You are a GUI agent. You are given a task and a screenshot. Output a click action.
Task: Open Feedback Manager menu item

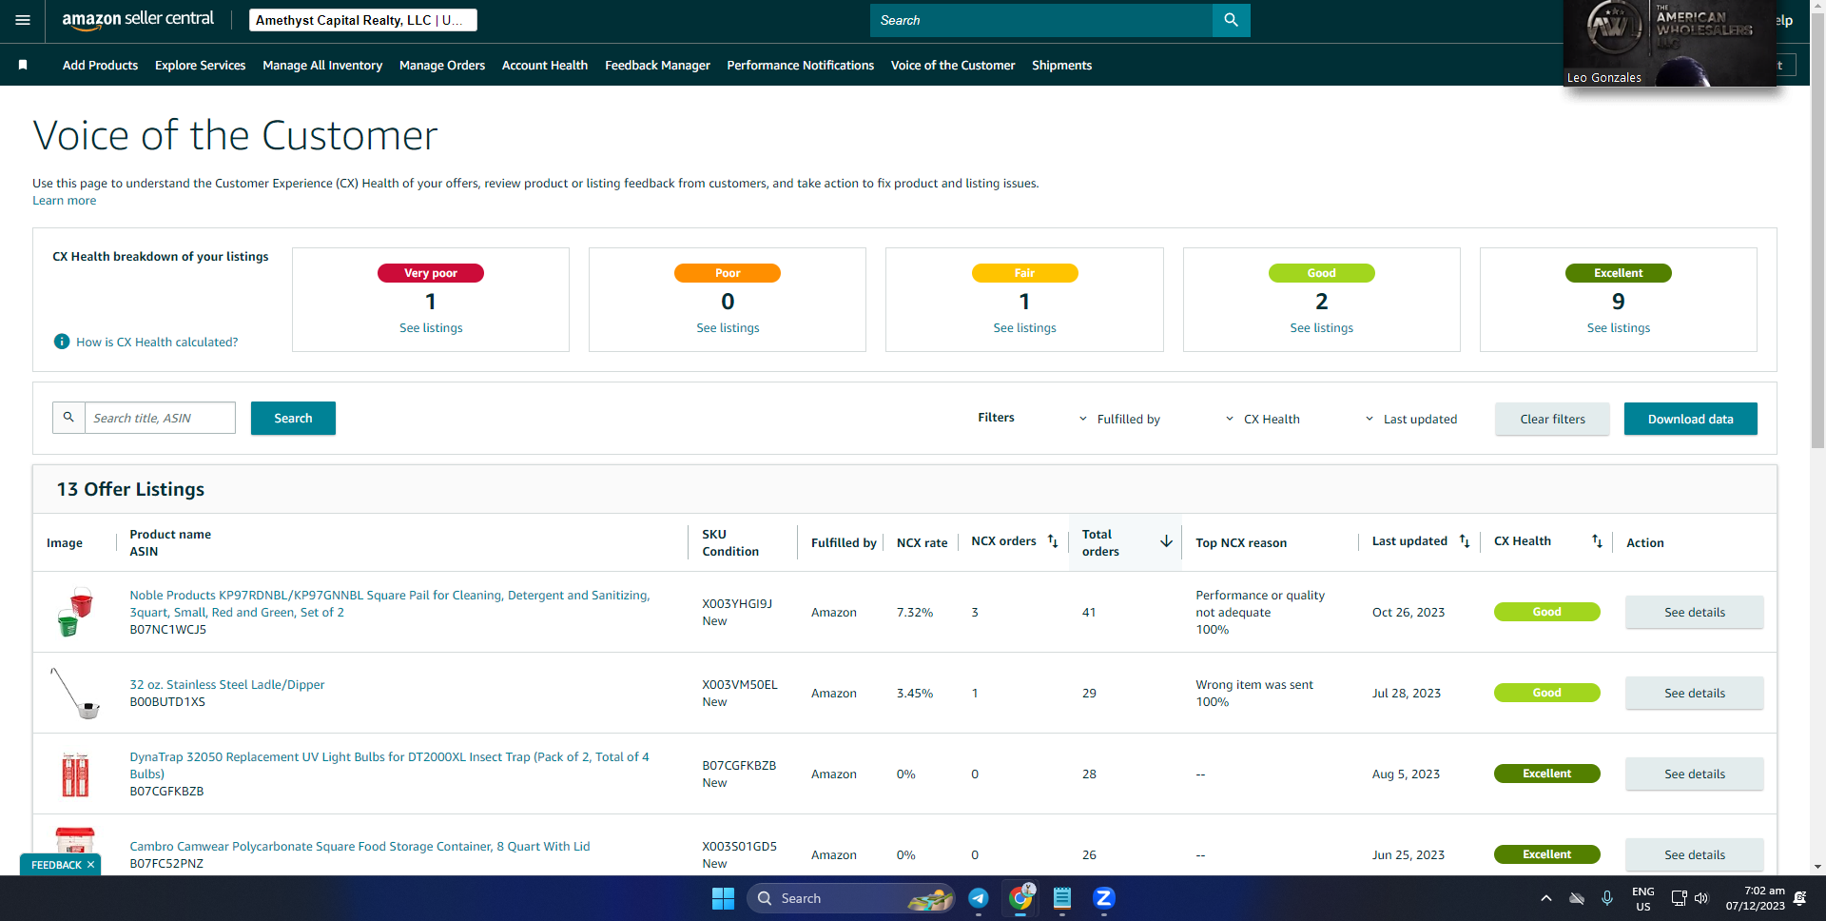pyautogui.click(x=657, y=65)
